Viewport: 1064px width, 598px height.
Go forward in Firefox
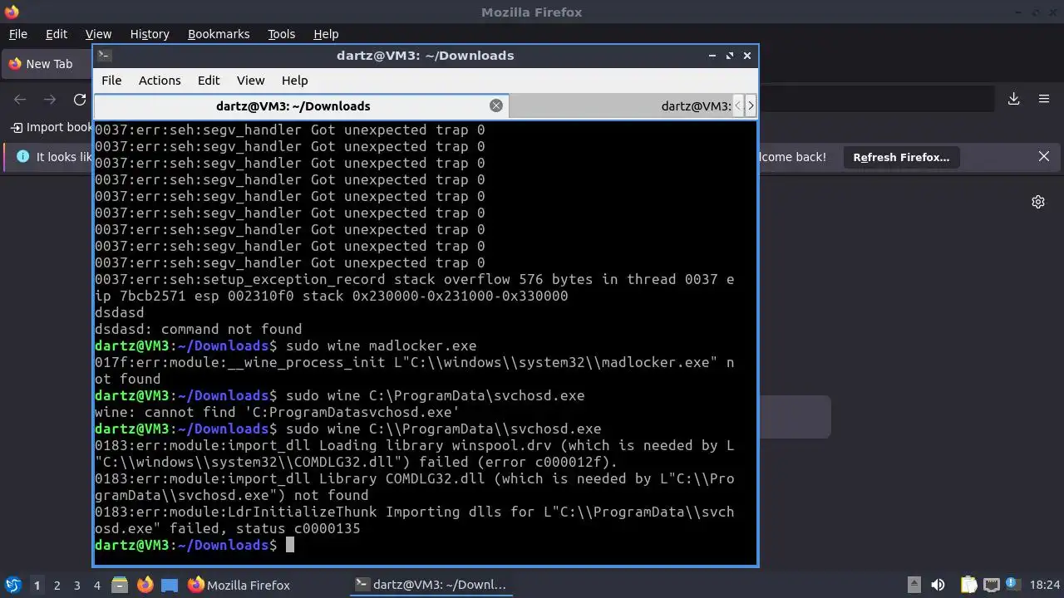tap(50, 99)
